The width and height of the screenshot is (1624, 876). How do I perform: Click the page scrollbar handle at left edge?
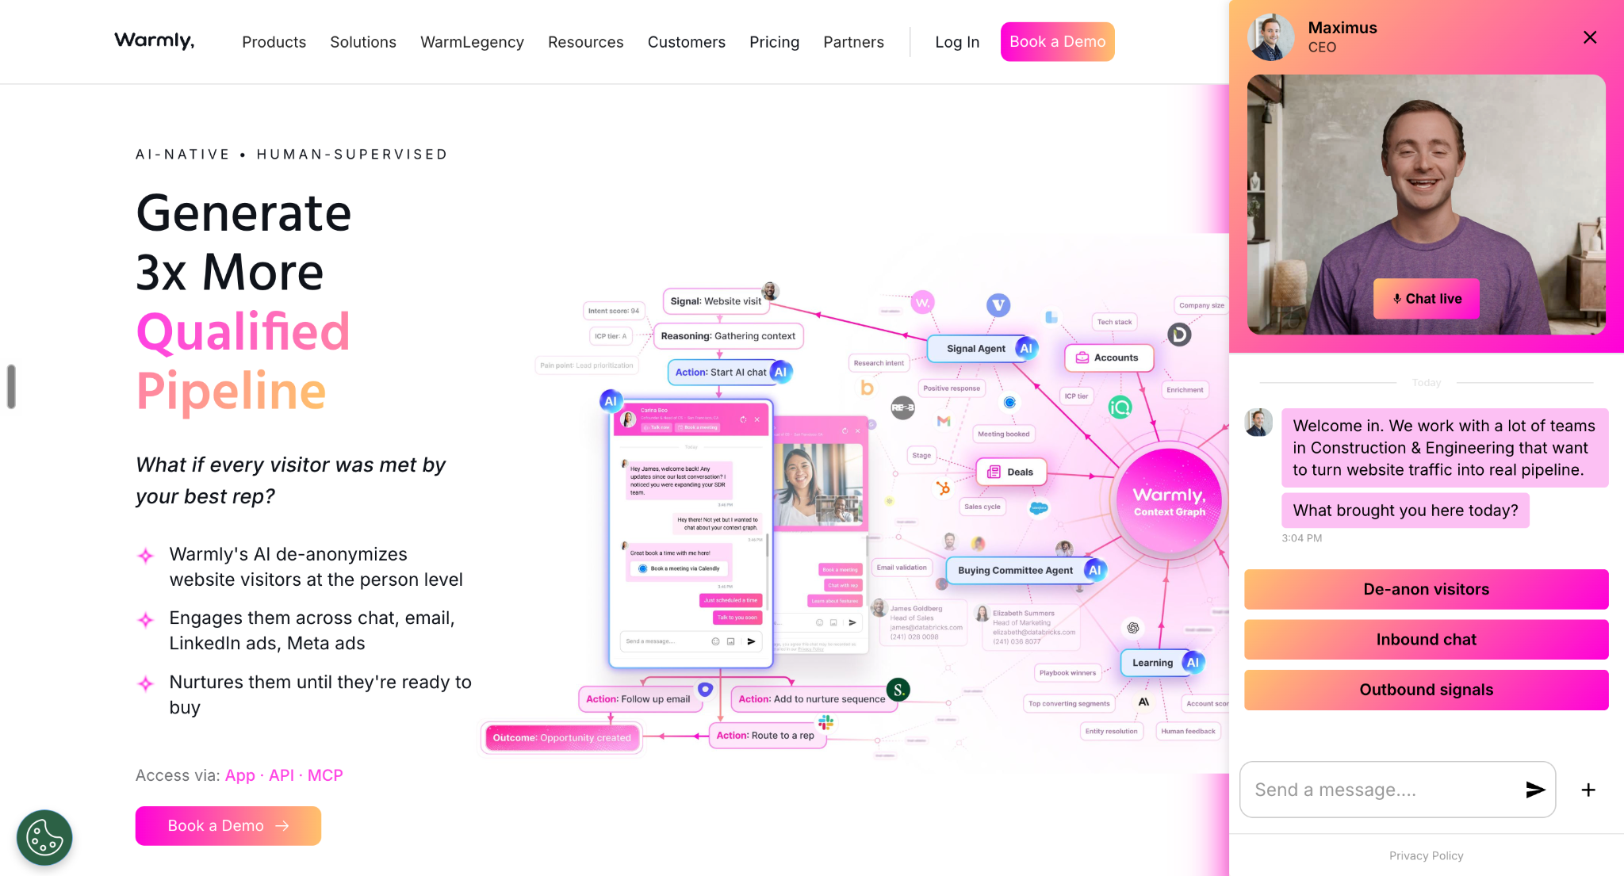click(x=11, y=387)
